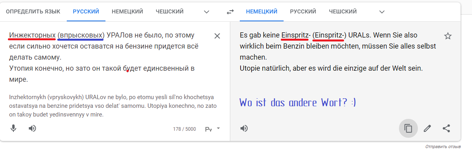This screenshot has height=154, width=472.
Task: Open the Ру virtual keyboard selector
Action: pyautogui.click(x=209, y=129)
